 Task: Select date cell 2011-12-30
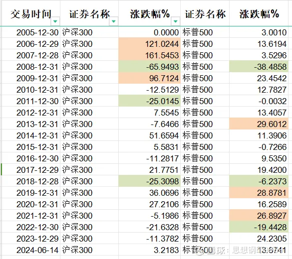coord(31,101)
